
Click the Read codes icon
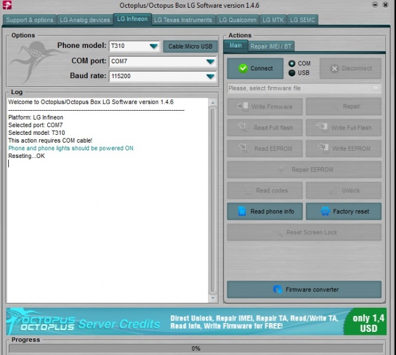pos(248,191)
